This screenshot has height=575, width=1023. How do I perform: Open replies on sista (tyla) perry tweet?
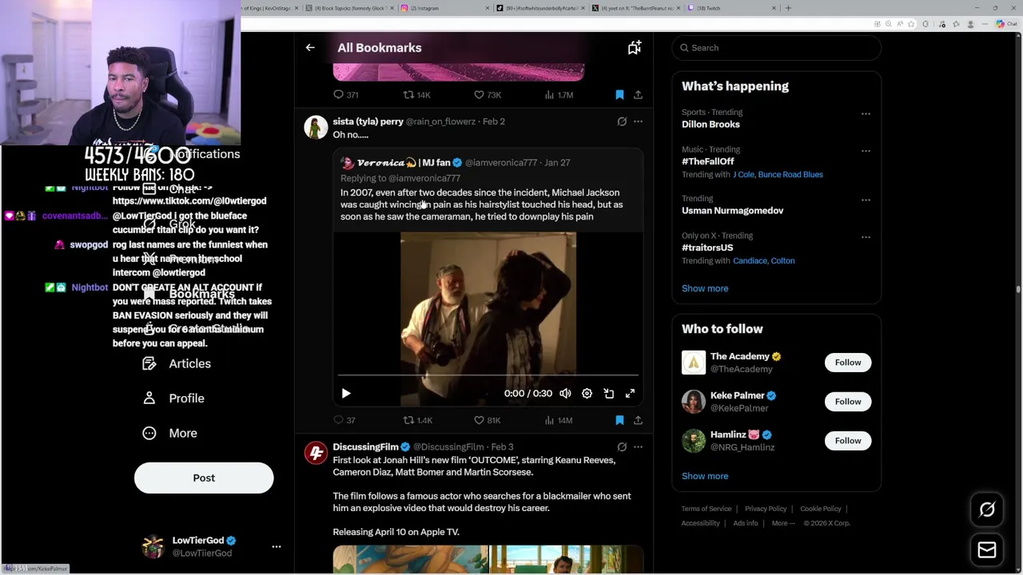344,420
